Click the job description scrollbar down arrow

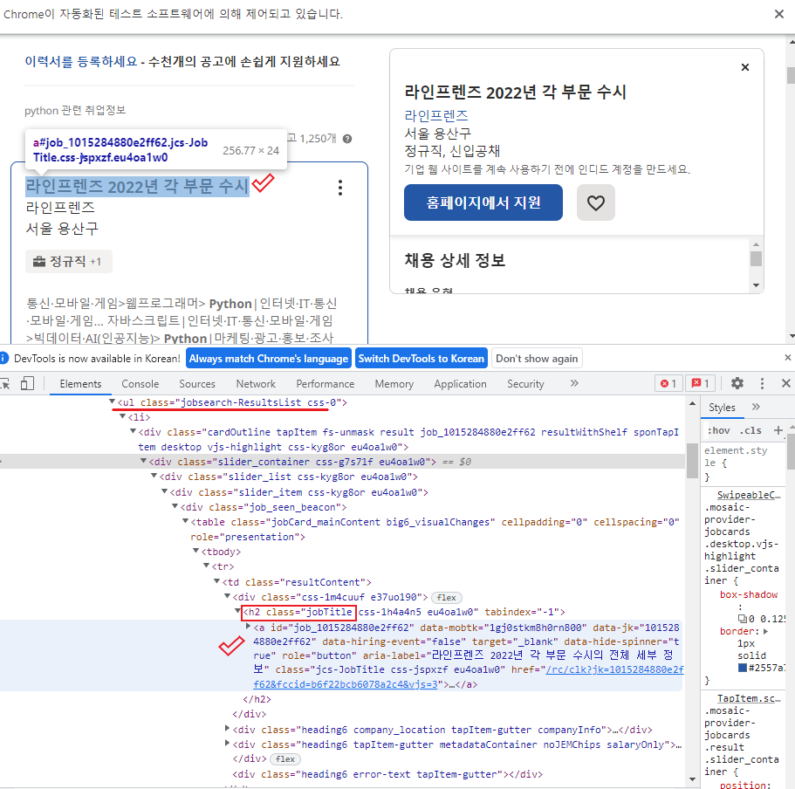coord(756,285)
